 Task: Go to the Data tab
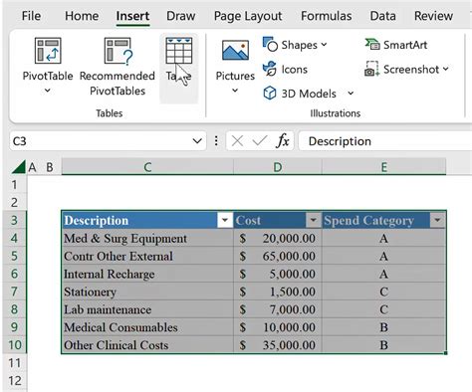(x=382, y=16)
